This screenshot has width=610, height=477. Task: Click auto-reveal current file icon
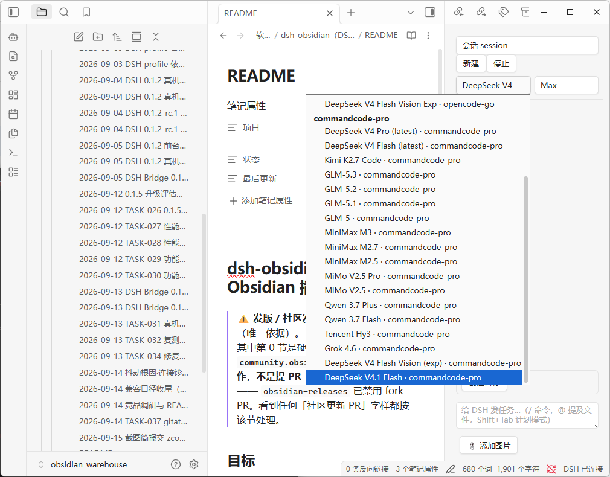pos(136,37)
